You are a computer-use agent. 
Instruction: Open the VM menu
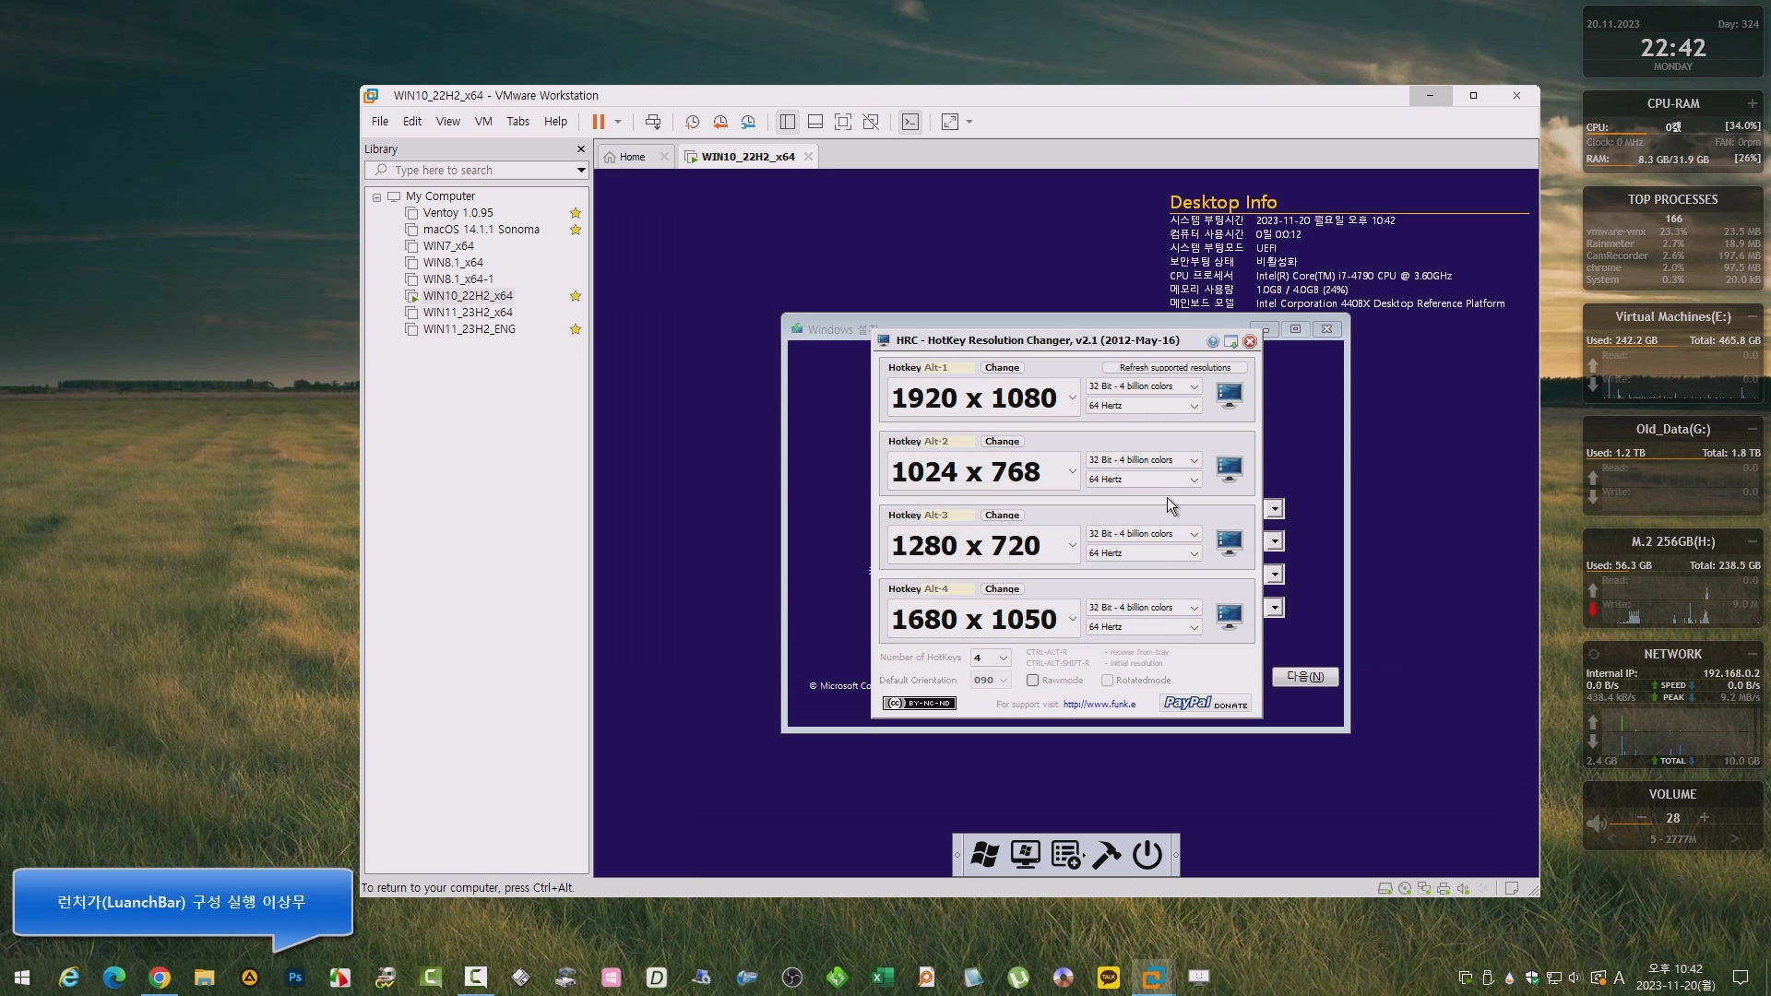(483, 122)
